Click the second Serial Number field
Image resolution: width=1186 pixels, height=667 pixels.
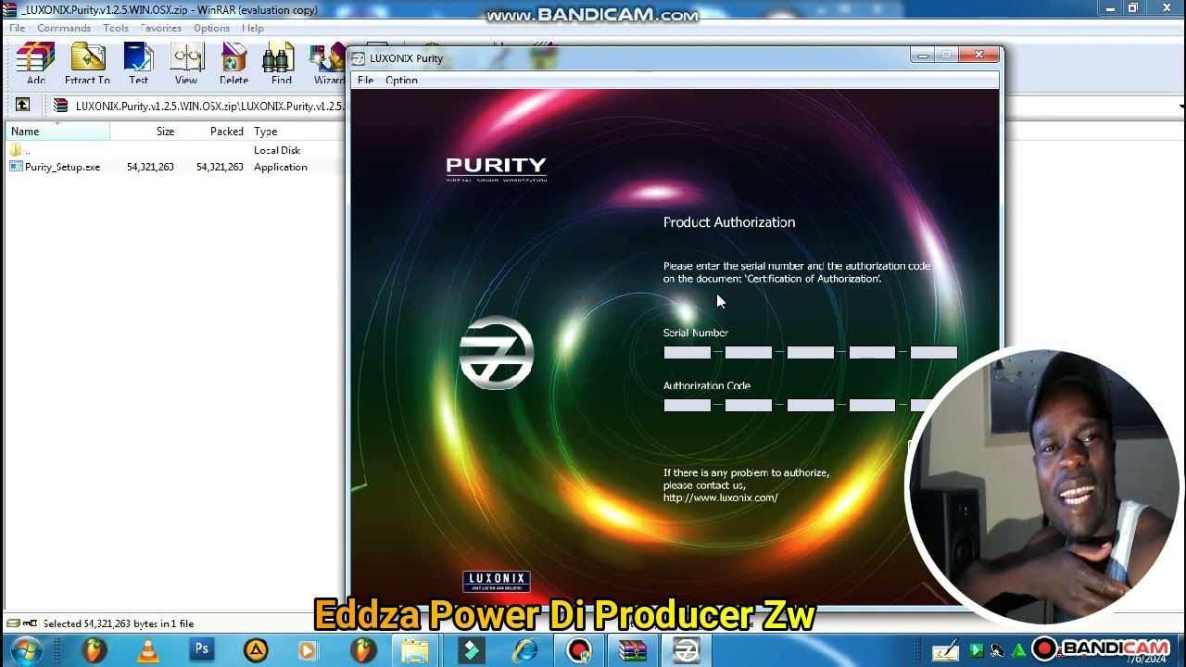tap(749, 352)
